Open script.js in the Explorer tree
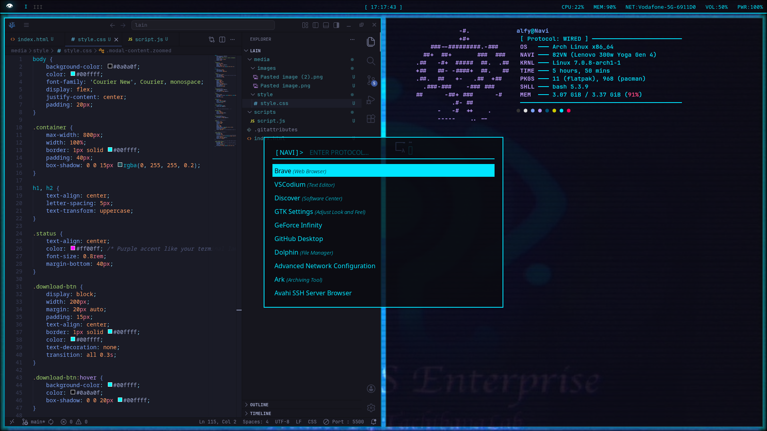 point(302,121)
